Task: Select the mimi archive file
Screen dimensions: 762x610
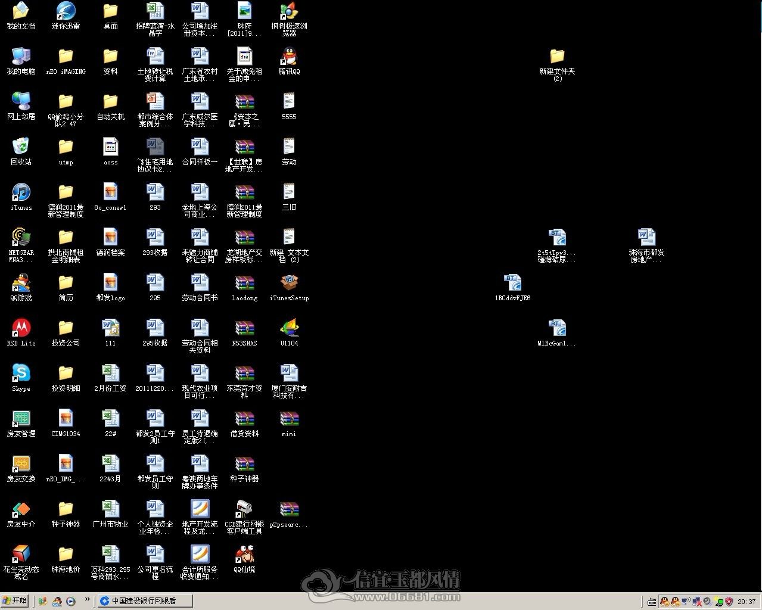Action: [289, 423]
